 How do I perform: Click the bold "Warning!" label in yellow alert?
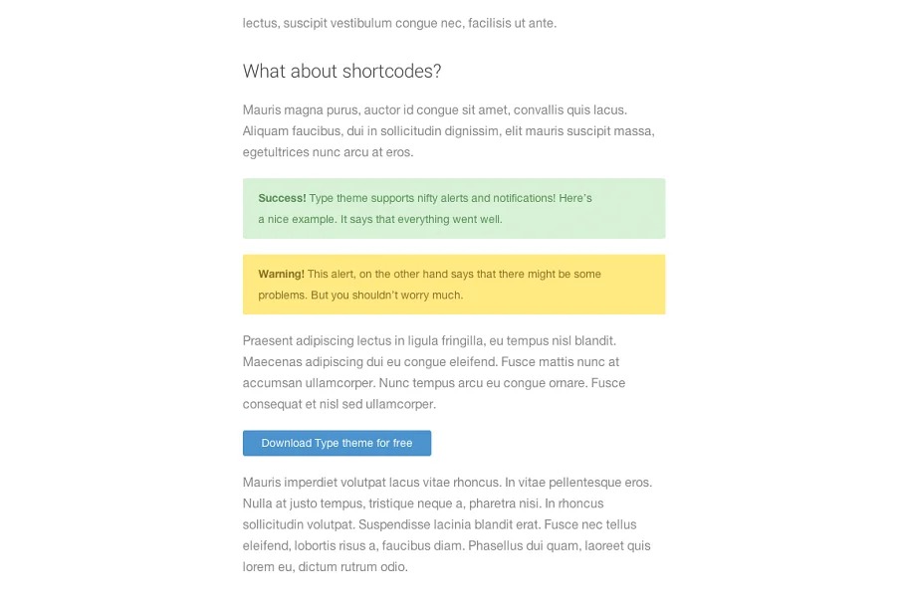[x=281, y=274]
